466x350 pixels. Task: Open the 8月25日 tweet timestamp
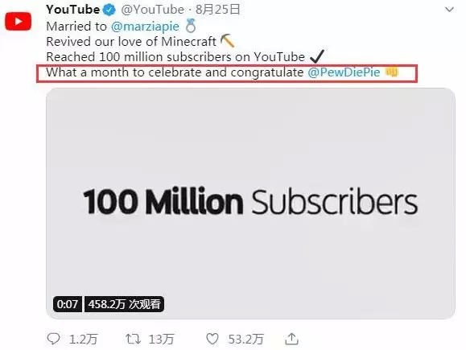[x=217, y=10]
